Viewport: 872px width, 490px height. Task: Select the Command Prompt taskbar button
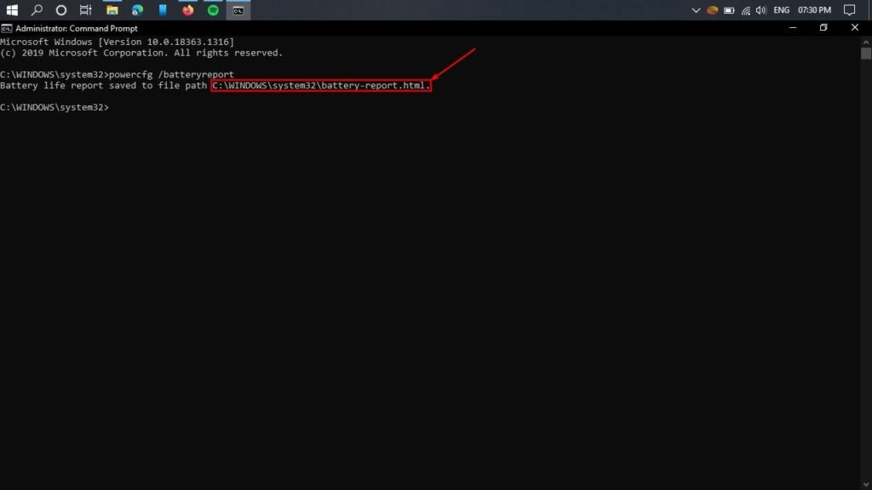[x=238, y=10]
